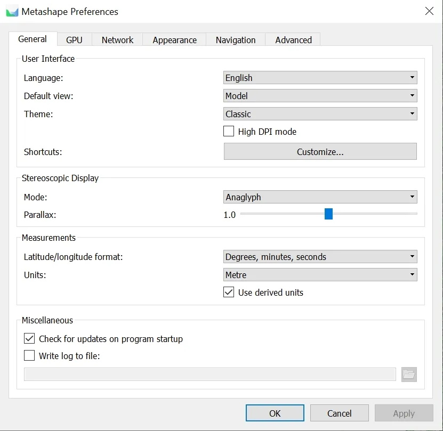Open the Default view dropdown
Screen dimensions: 443x431
[x=320, y=96]
